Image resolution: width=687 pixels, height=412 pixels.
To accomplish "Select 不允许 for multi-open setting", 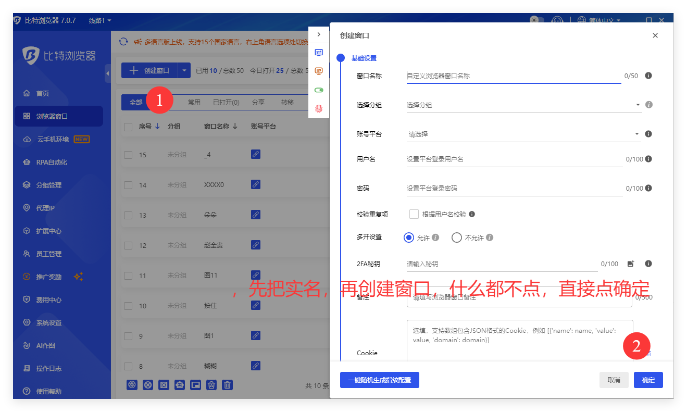I will click(x=457, y=237).
